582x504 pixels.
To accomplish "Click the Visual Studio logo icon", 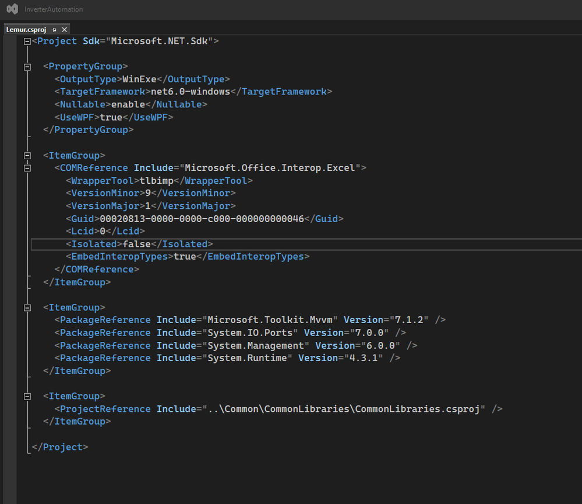I will coord(12,9).
